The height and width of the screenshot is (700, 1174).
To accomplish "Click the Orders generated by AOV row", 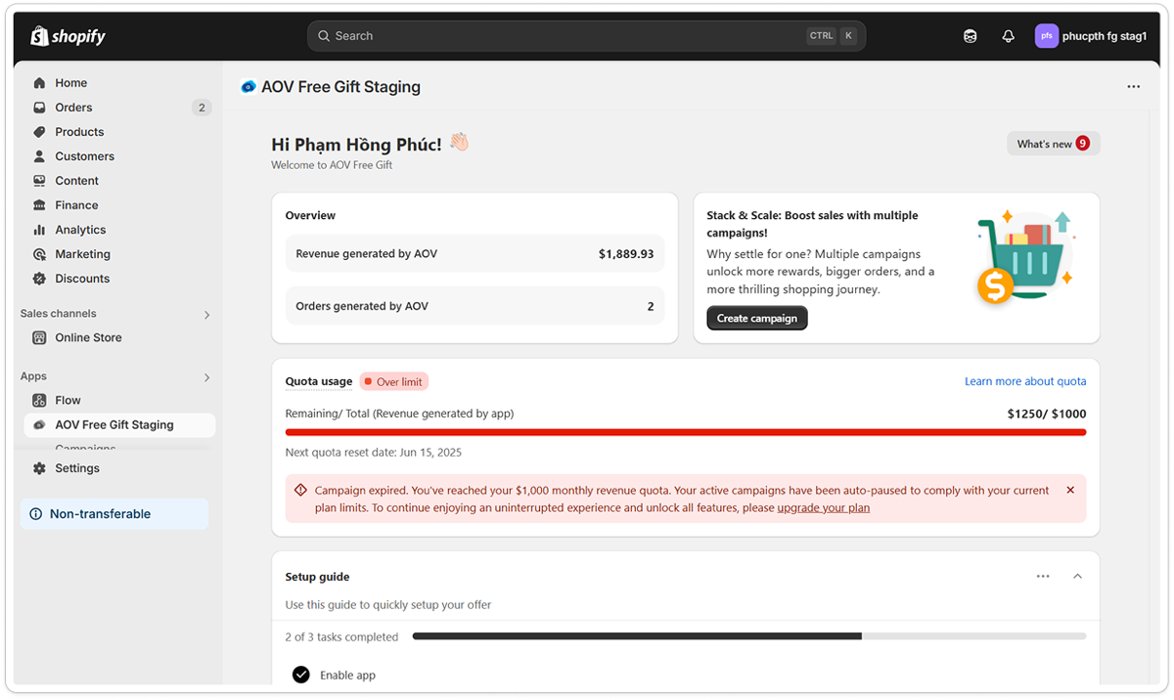I will (474, 306).
